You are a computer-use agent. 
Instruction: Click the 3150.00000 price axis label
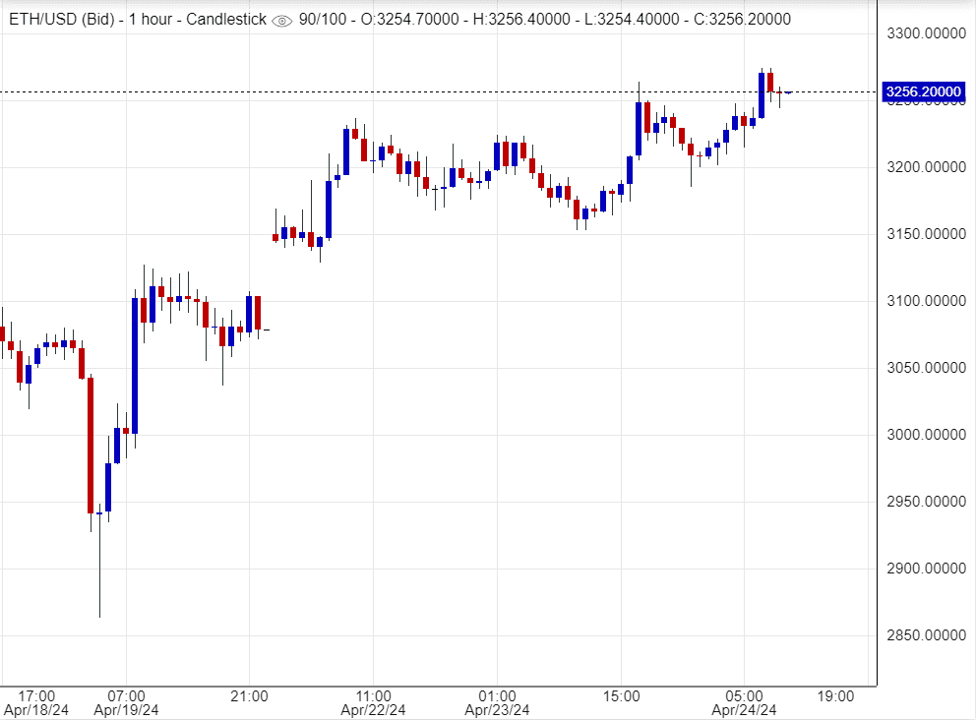click(x=923, y=234)
